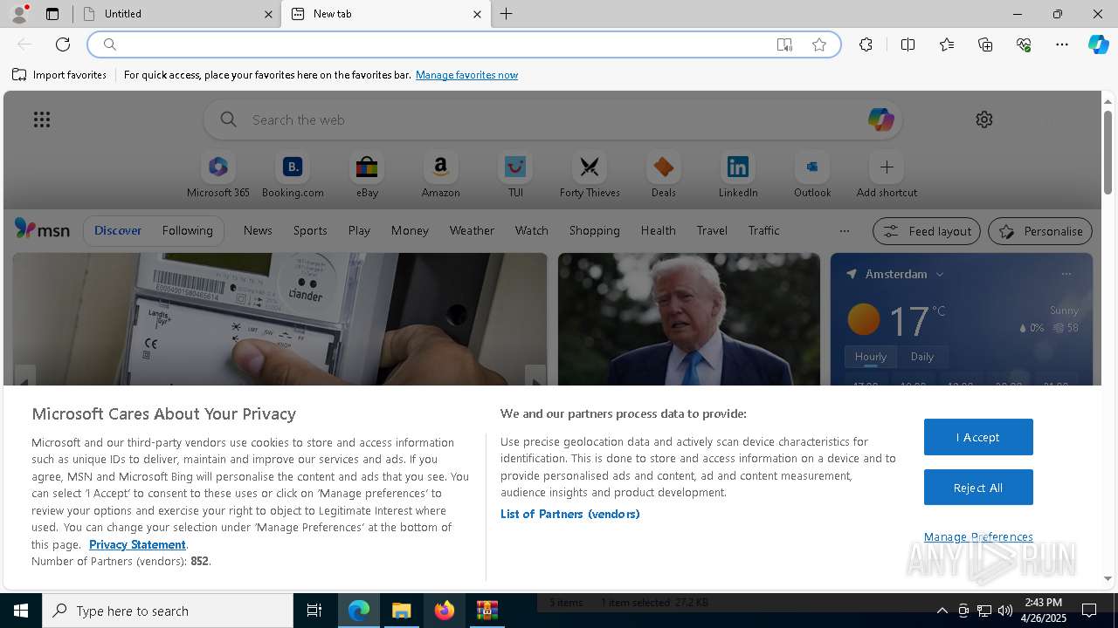The height and width of the screenshot is (628, 1118).
Task: Open List of Partners (vendors) link
Action: pyautogui.click(x=569, y=514)
